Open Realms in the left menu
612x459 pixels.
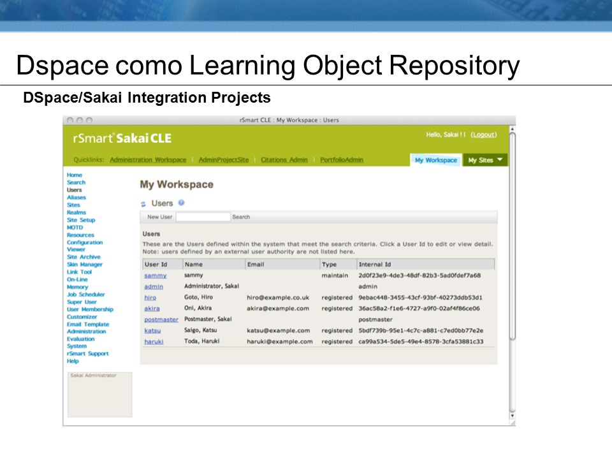[x=76, y=212]
